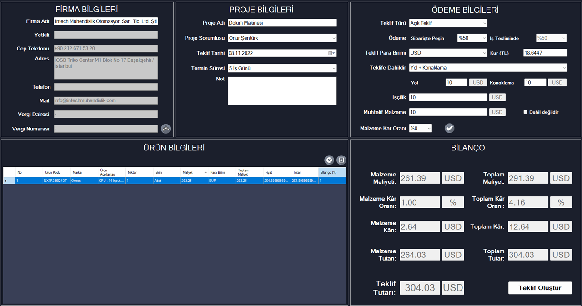The image size is (582, 306).
Task: Expand the Teklife Dahildir dropdown
Action: (x=564, y=68)
